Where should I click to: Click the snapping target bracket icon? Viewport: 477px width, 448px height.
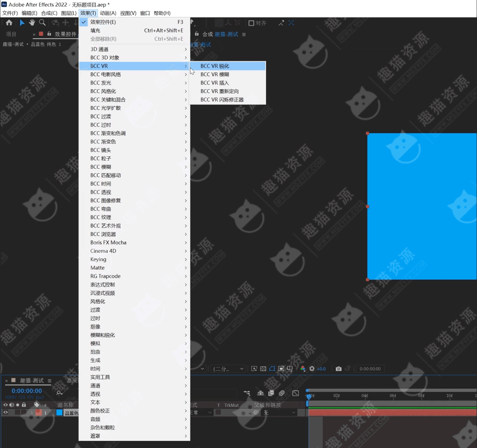click(x=291, y=23)
